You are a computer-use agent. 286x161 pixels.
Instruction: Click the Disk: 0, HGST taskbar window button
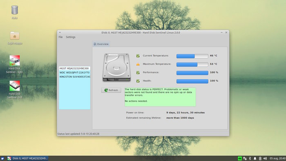point(27,159)
